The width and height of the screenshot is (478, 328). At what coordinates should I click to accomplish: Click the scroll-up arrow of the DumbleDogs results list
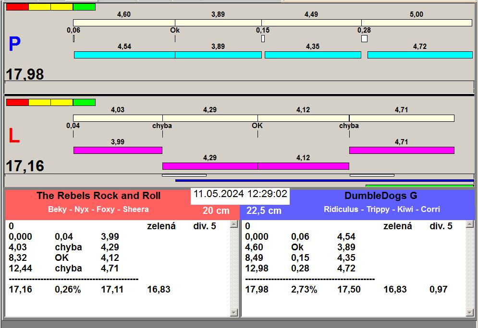click(470, 224)
